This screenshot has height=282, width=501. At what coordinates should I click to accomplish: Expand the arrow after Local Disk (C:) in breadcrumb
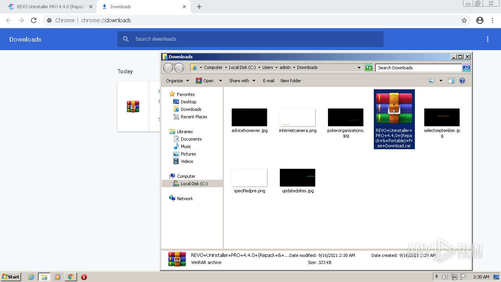tap(259, 68)
